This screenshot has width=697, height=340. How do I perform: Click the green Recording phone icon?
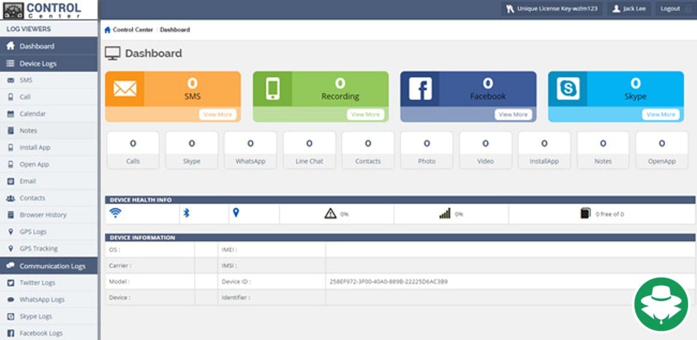pos(272,89)
